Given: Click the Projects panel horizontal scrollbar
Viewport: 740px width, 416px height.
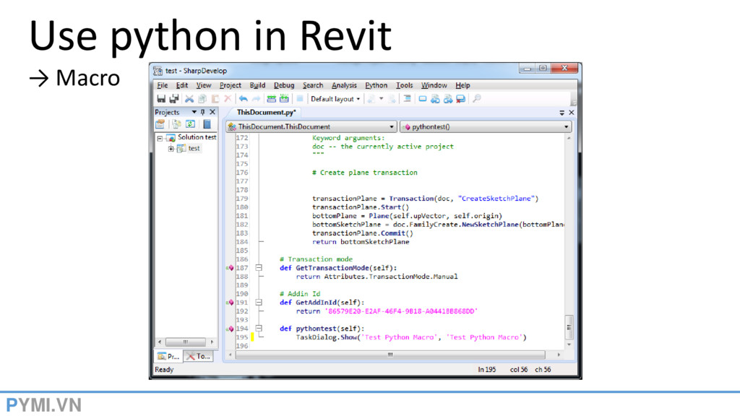Looking at the screenshot, I should pyautogui.click(x=186, y=342).
